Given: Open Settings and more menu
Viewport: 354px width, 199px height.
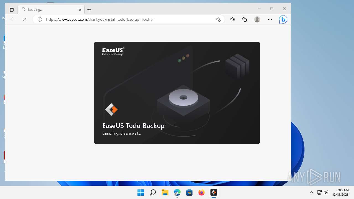Looking at the screenshot, I should (270, 19).
